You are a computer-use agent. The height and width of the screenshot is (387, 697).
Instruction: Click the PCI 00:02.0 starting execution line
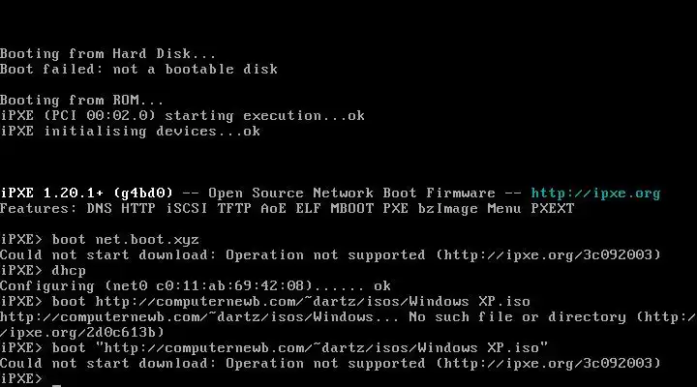pos(182,115)
